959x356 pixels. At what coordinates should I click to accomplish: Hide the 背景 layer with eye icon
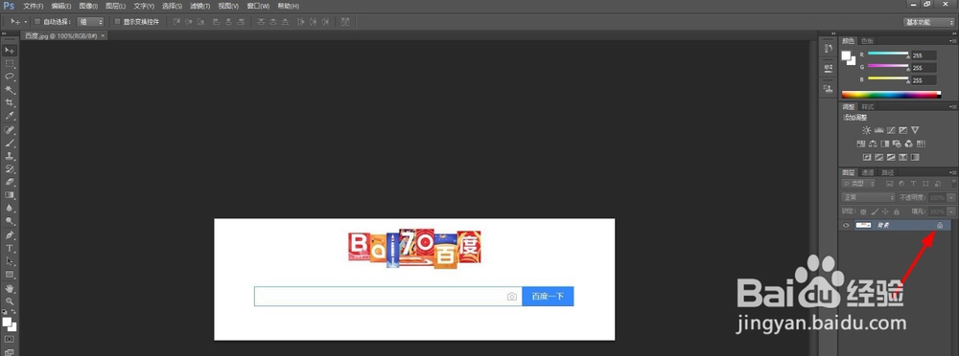click(x=846, y=225)
